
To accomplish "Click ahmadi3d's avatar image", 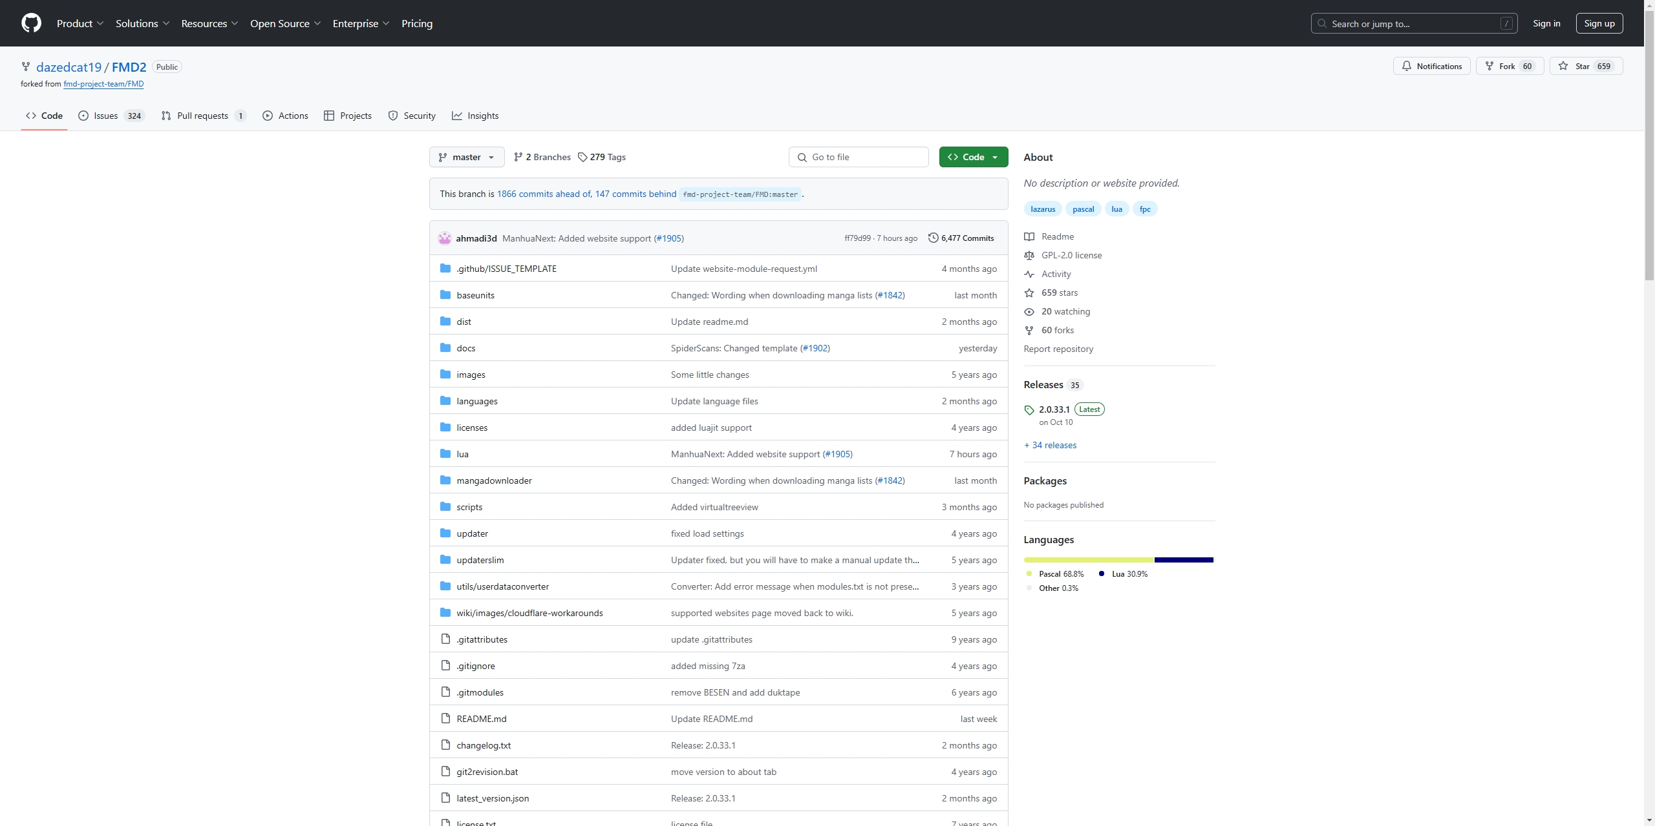I will point(445,238).
